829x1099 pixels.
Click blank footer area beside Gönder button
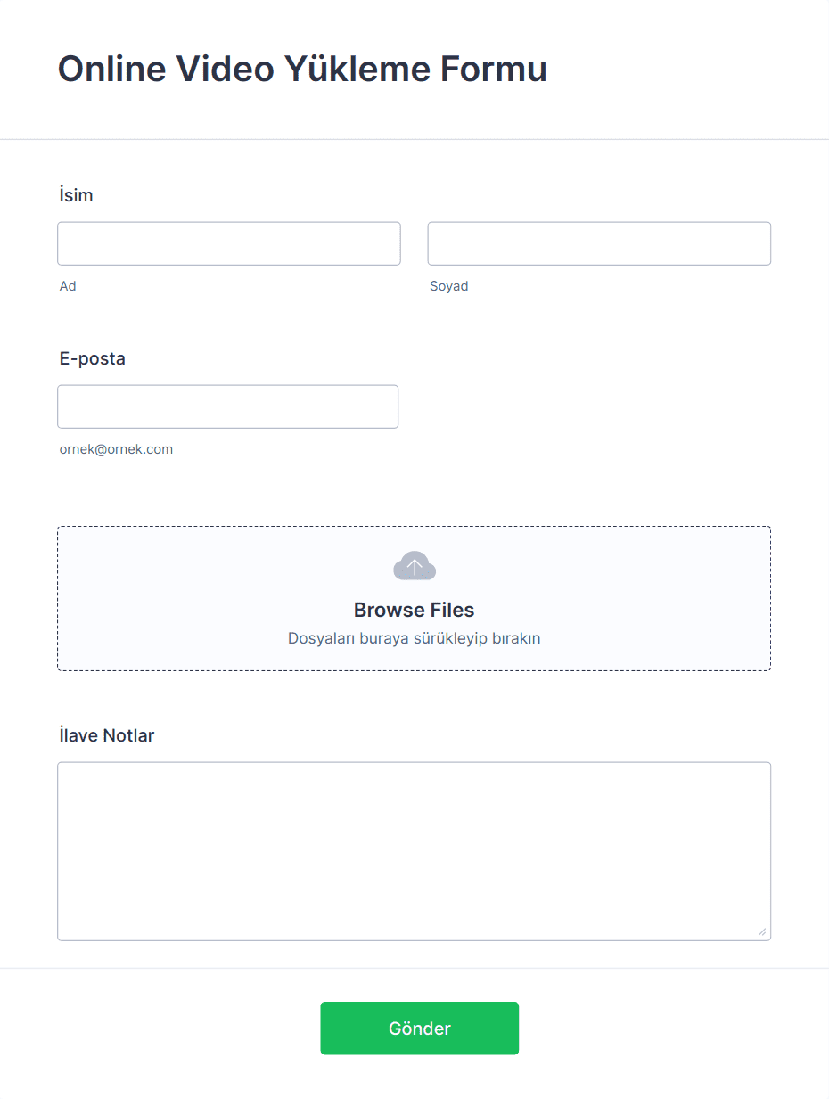coord(669,1029)
